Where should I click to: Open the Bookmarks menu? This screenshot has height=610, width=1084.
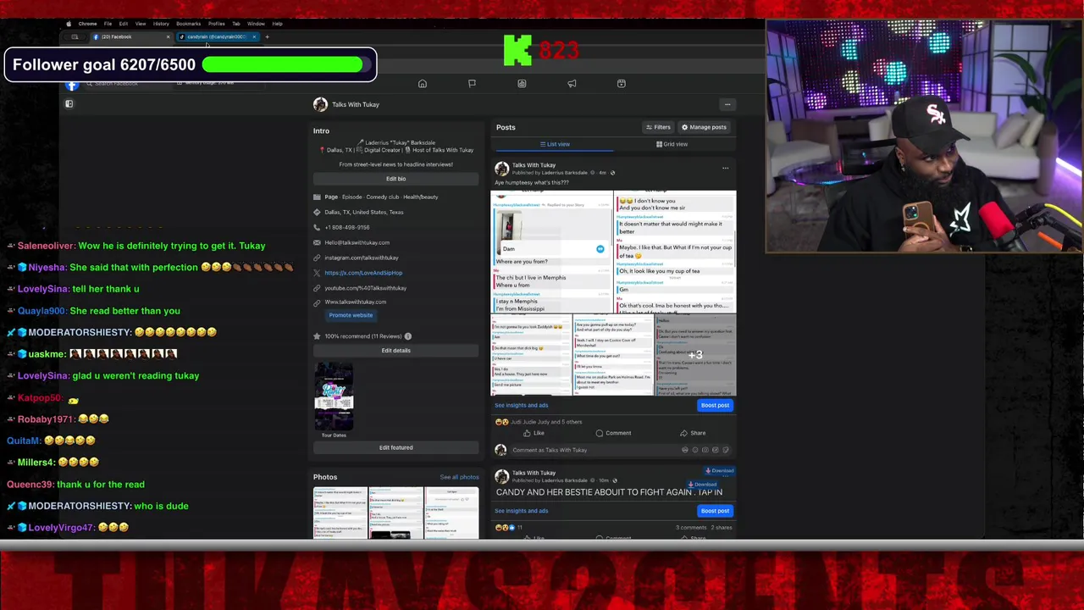188,24
